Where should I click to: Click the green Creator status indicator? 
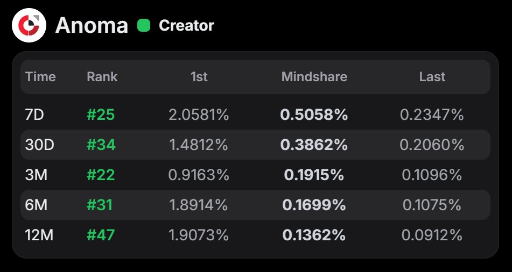pyautogui.click(x=144, y=25)
